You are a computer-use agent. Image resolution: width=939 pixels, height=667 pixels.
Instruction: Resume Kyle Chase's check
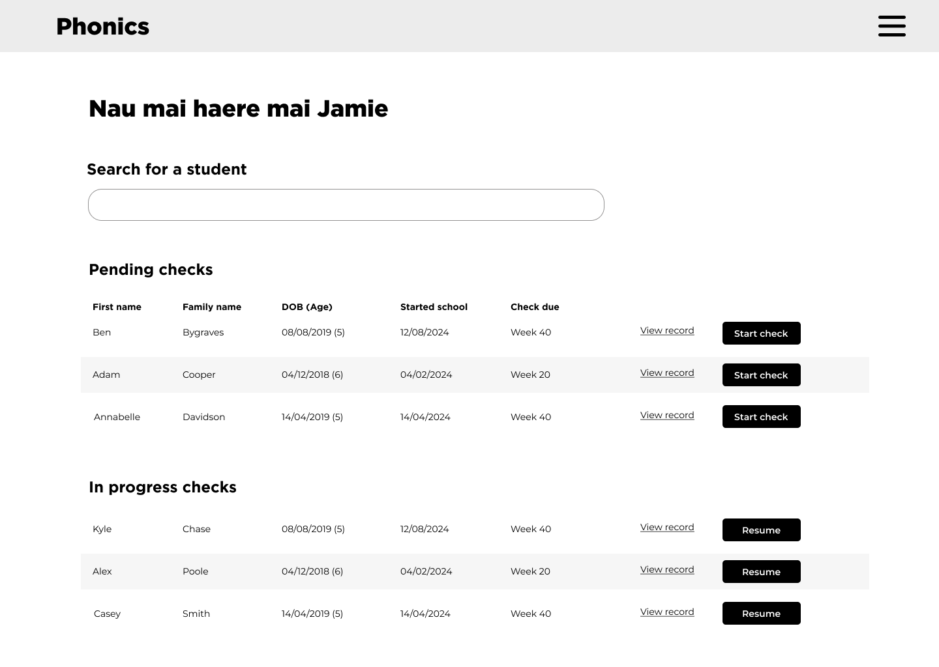click(x=761, y=530)
